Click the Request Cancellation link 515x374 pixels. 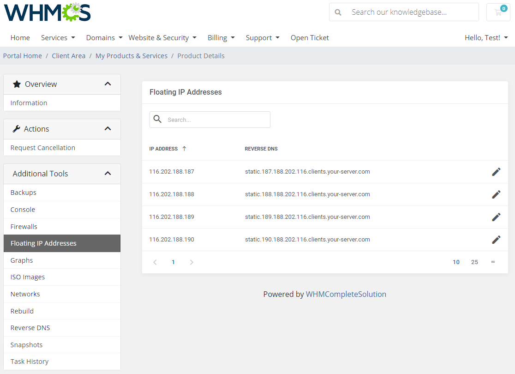point(42,147)
